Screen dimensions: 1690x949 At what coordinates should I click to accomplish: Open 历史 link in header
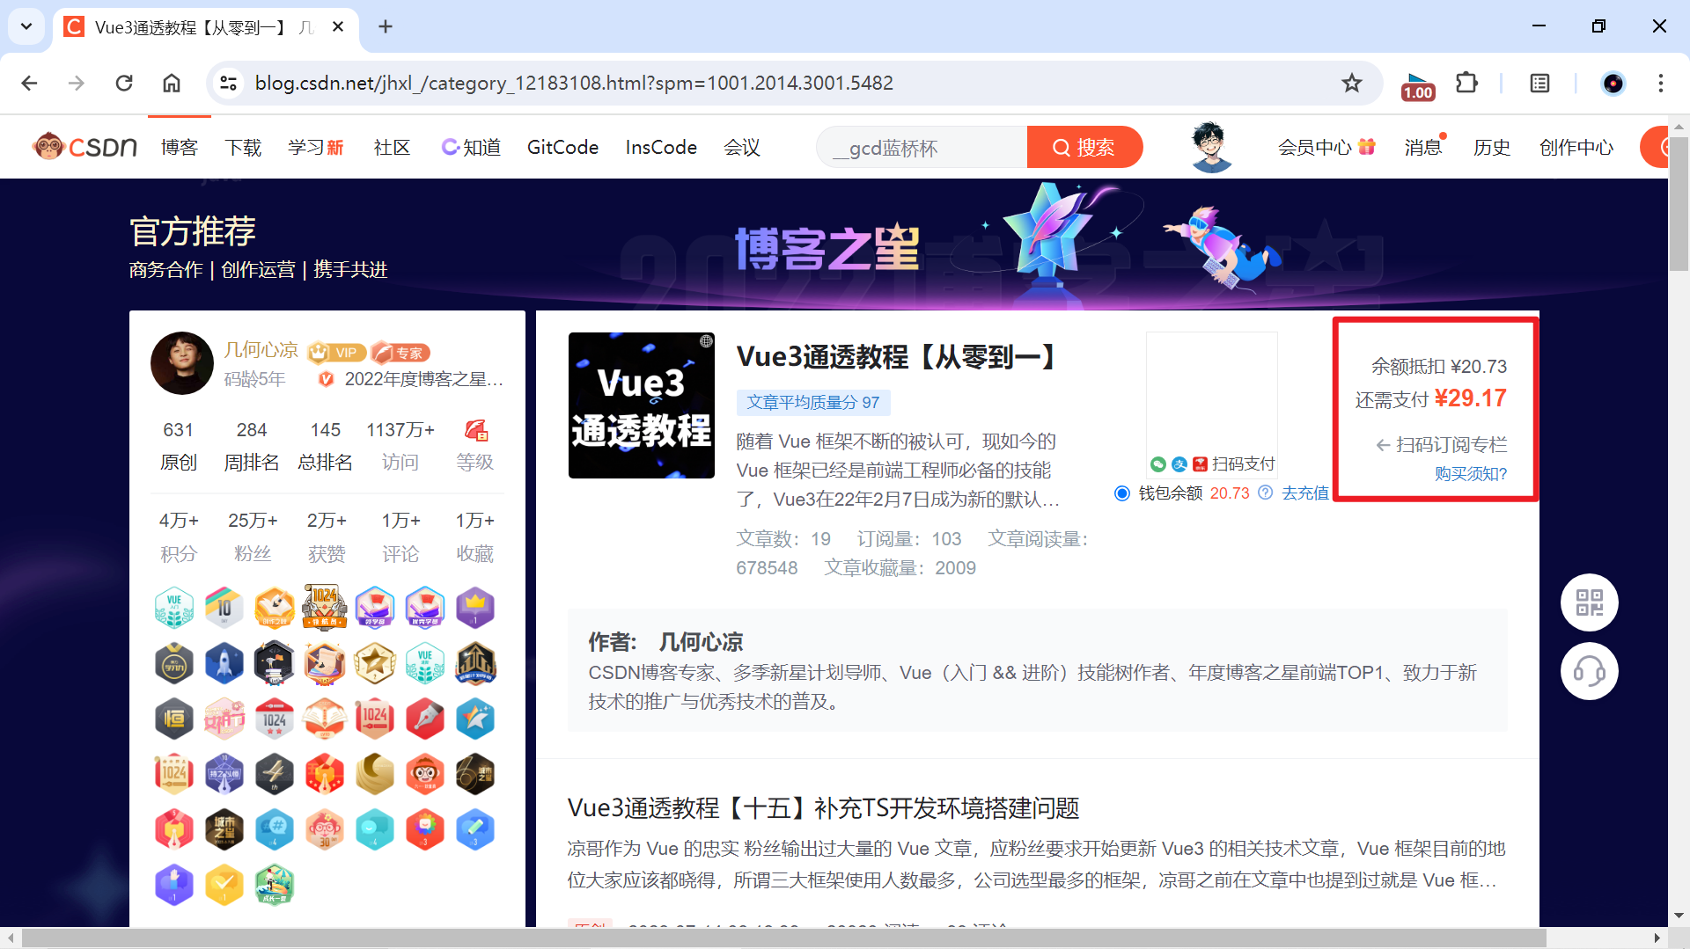pyautogui.click(x=1492, y=148)
